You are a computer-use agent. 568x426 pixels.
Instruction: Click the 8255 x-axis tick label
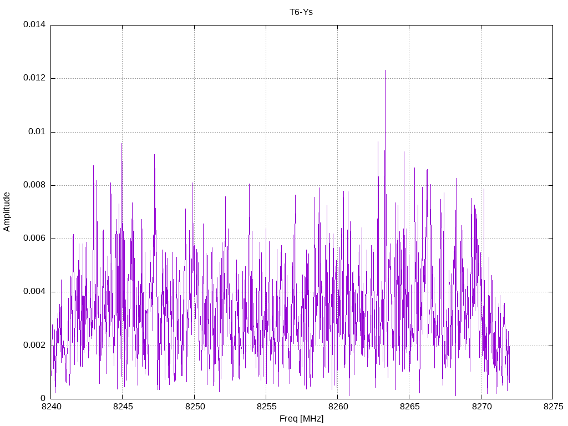[x=266, y=407]
